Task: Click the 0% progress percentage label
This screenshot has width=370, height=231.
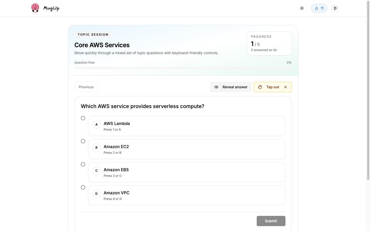Action: pos(289,63)
